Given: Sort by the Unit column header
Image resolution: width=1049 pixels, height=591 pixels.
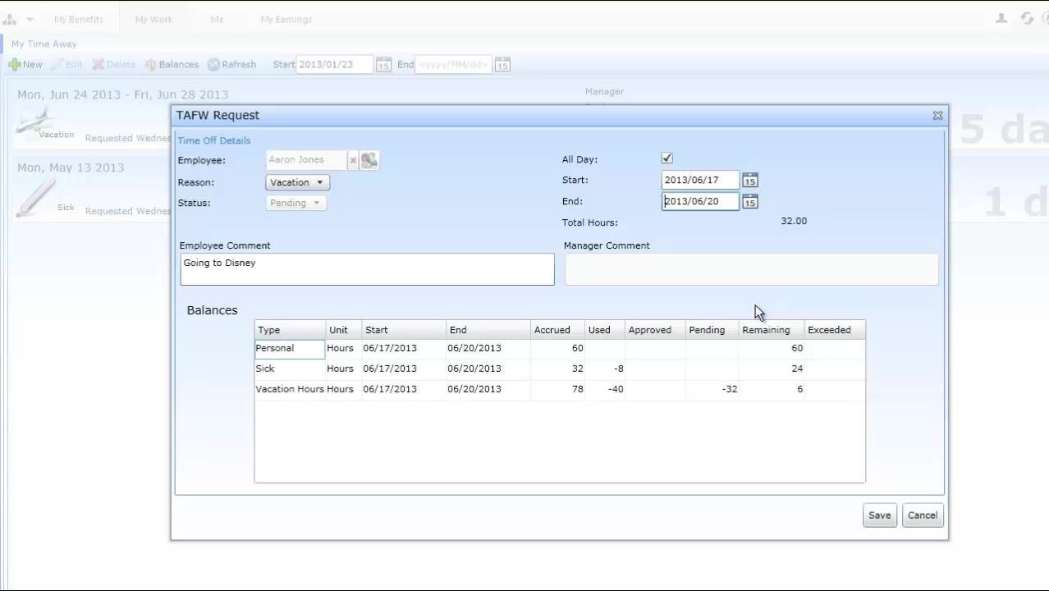Looking at the screenshot, I should click(x=343, y=330).
